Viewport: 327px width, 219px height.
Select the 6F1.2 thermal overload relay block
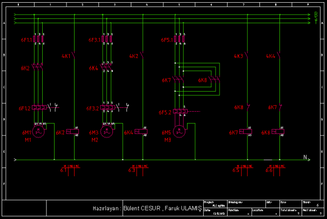[x=39, y=107]
